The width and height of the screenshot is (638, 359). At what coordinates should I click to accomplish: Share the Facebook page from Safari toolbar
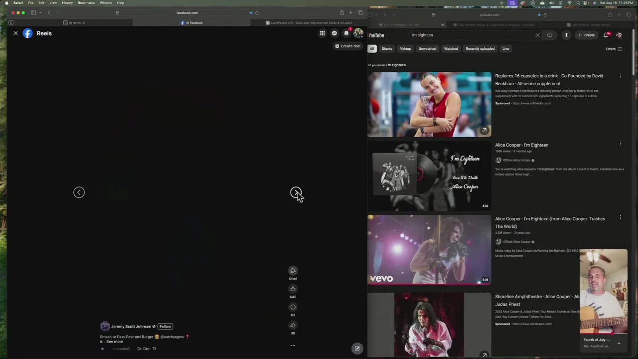[x=341, y=12]
